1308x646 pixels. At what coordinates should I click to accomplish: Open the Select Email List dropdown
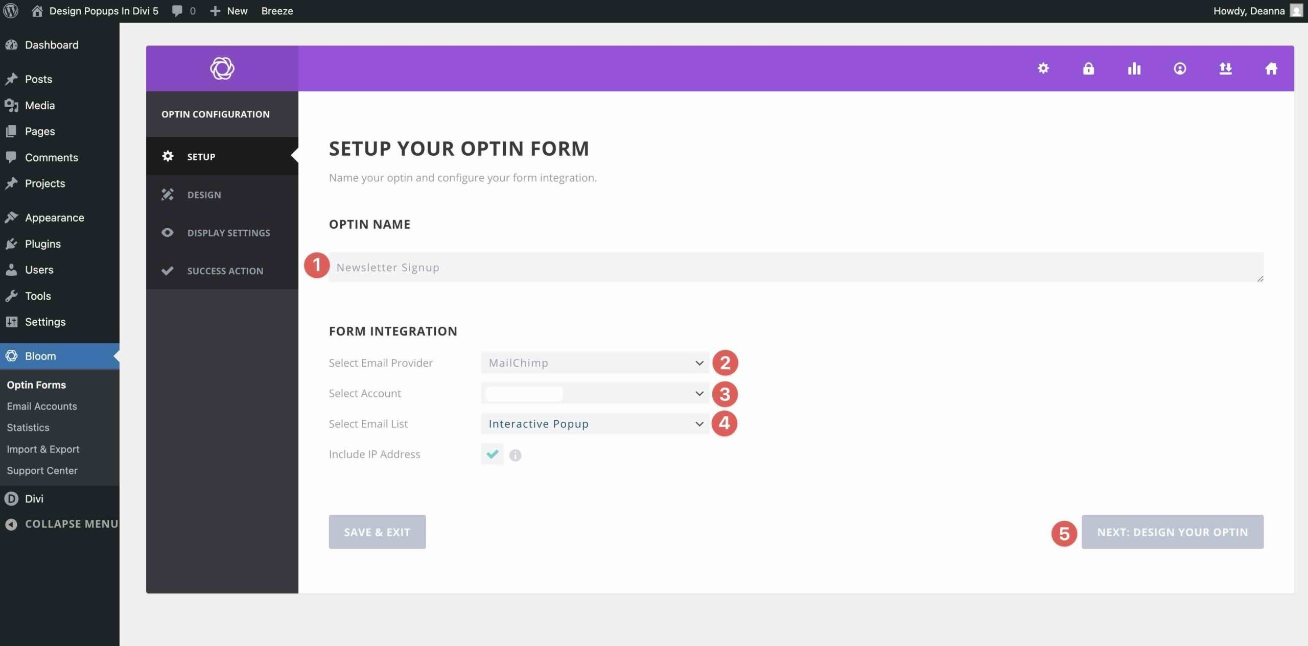[x=594, y=423]
